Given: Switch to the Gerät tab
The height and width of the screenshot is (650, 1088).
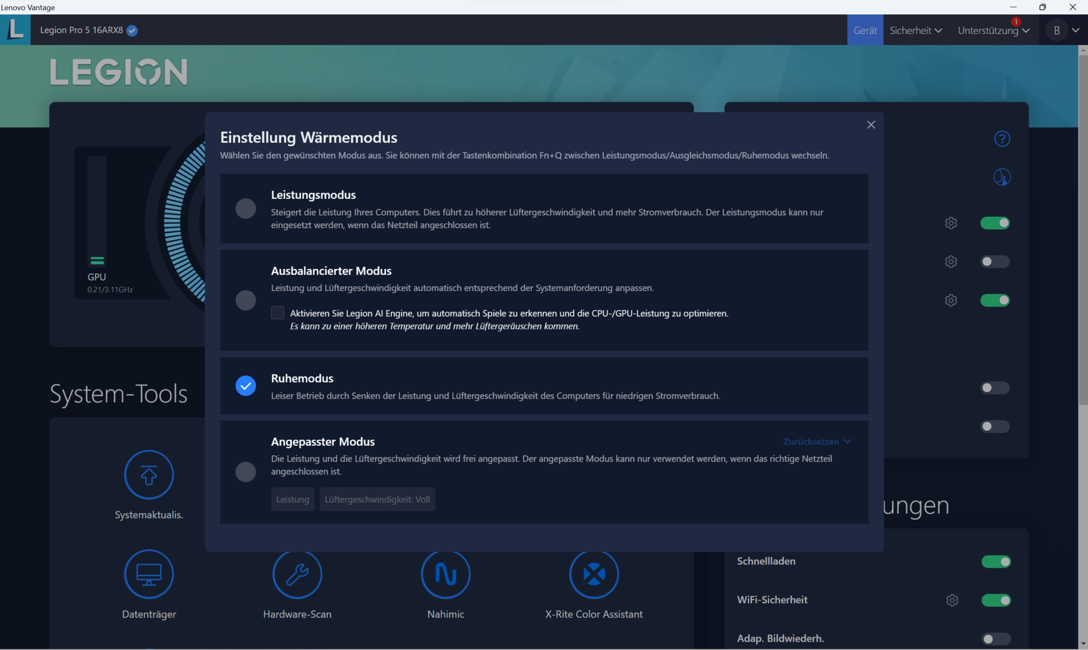Looking at the screenshot, I should 865,31.
